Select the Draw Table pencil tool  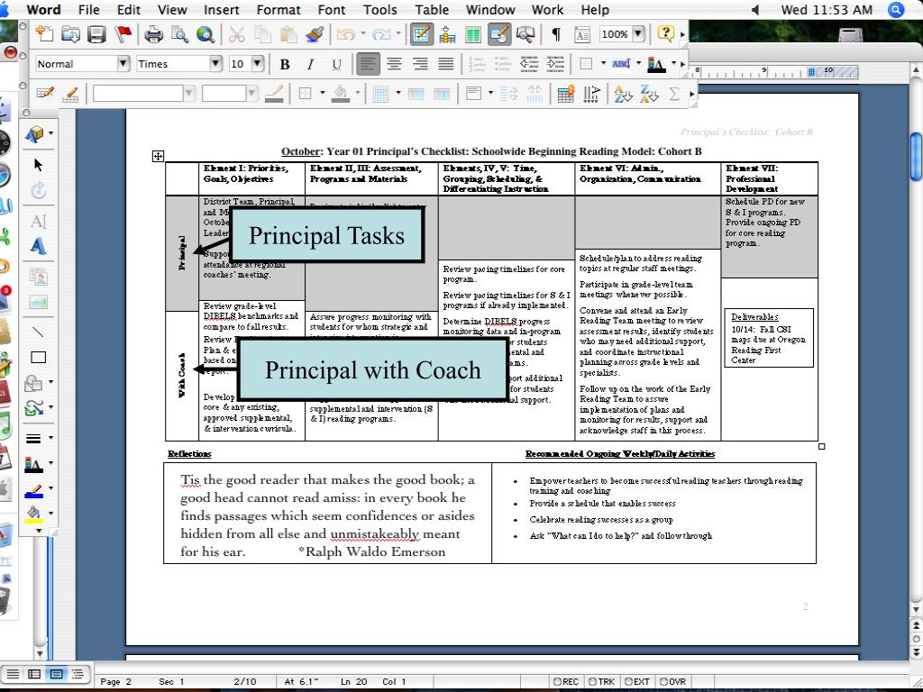point(45,93)
